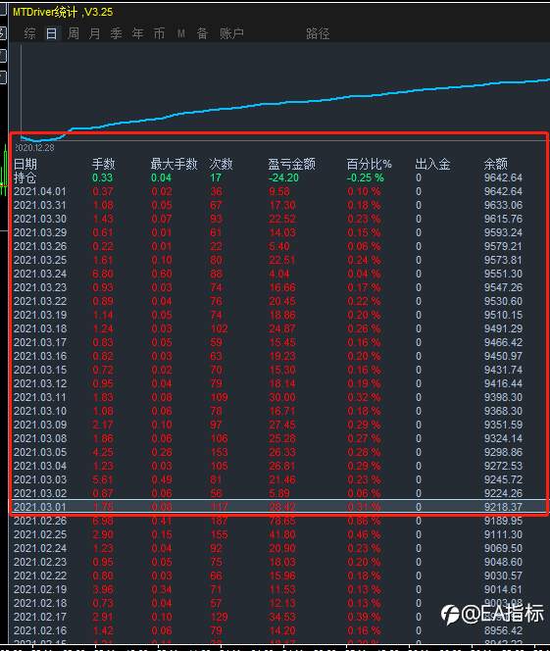Click the 百分比% column header
The width and height of the screenshot is (550, 651).
point(369,164)
